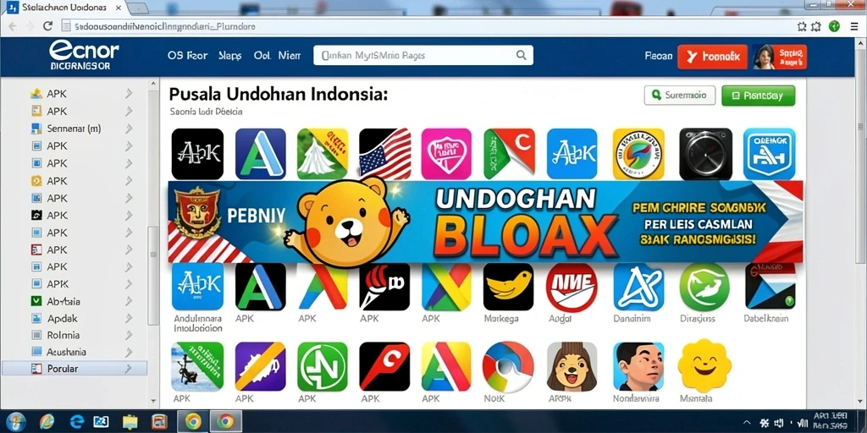Open the yellow circular emblem app icon
Viewport: 867px width, 433px height.
638,154
